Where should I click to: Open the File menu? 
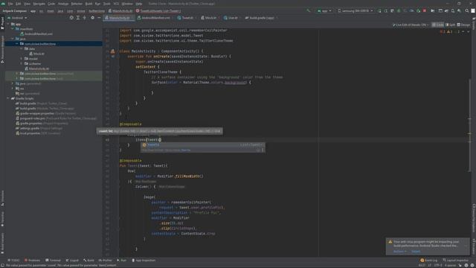(x=10, y=4)
